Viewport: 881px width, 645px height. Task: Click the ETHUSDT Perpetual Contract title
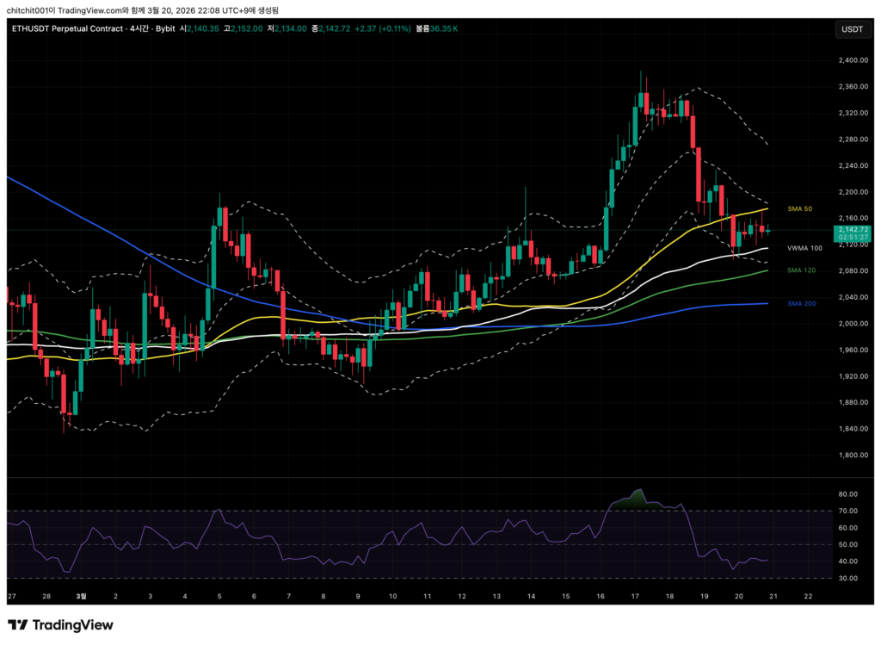point(65,28)
